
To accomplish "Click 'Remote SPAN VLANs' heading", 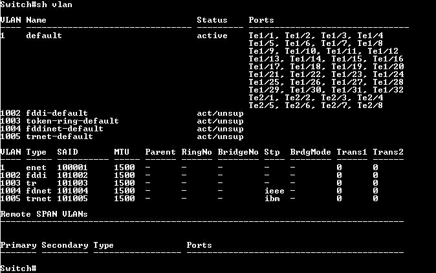I will tap(44, 214).
